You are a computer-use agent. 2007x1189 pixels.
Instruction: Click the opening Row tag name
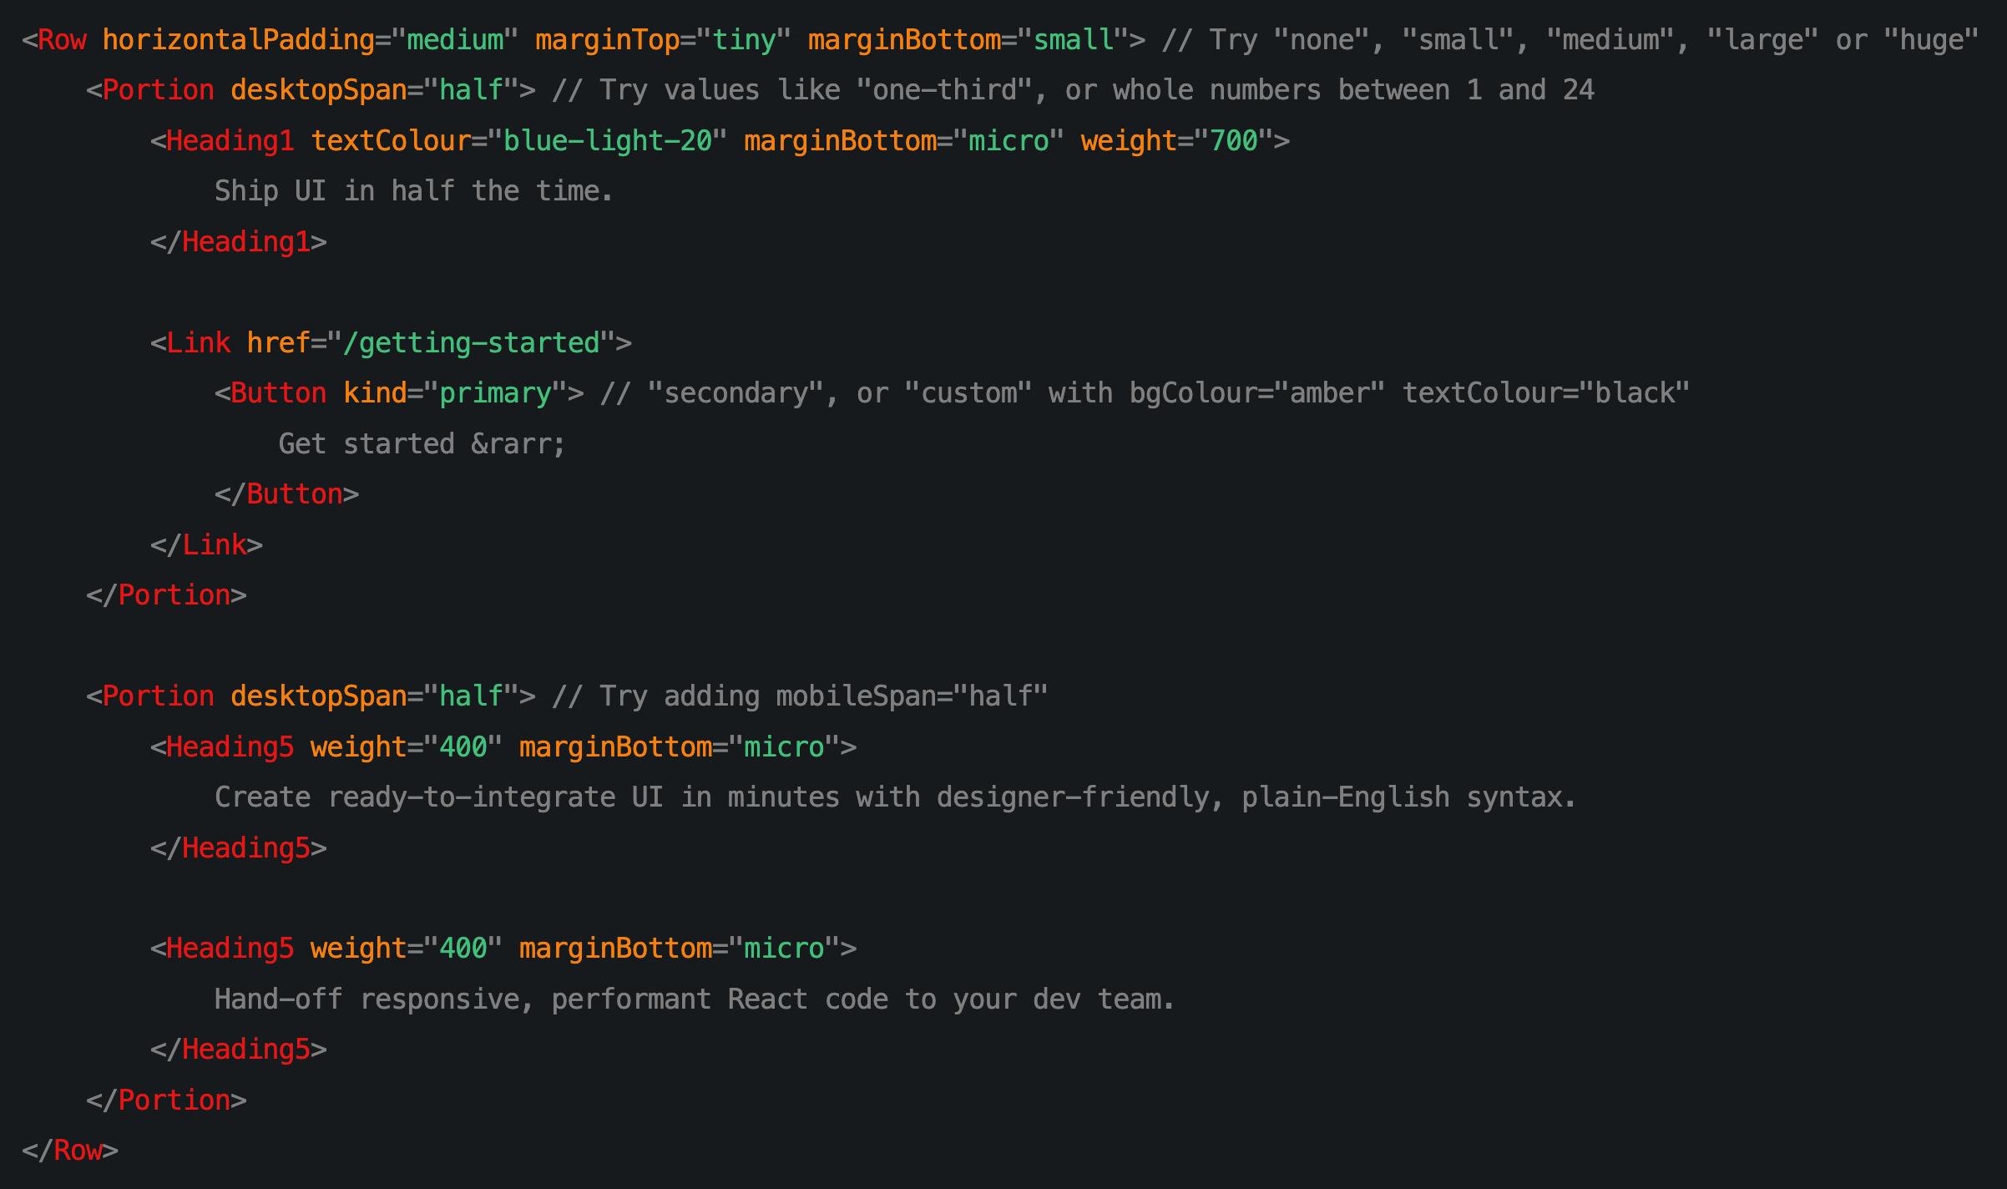(x=62, y=40)
